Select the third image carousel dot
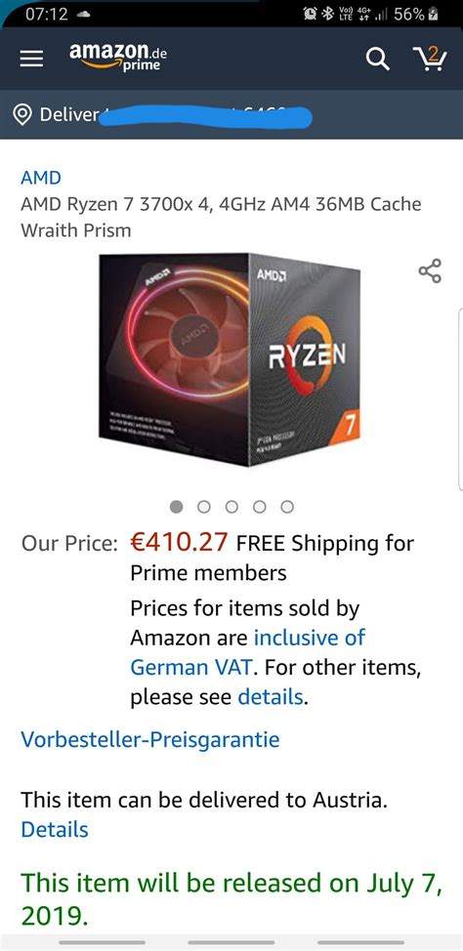The image size is (463, 951). [231, 507]
